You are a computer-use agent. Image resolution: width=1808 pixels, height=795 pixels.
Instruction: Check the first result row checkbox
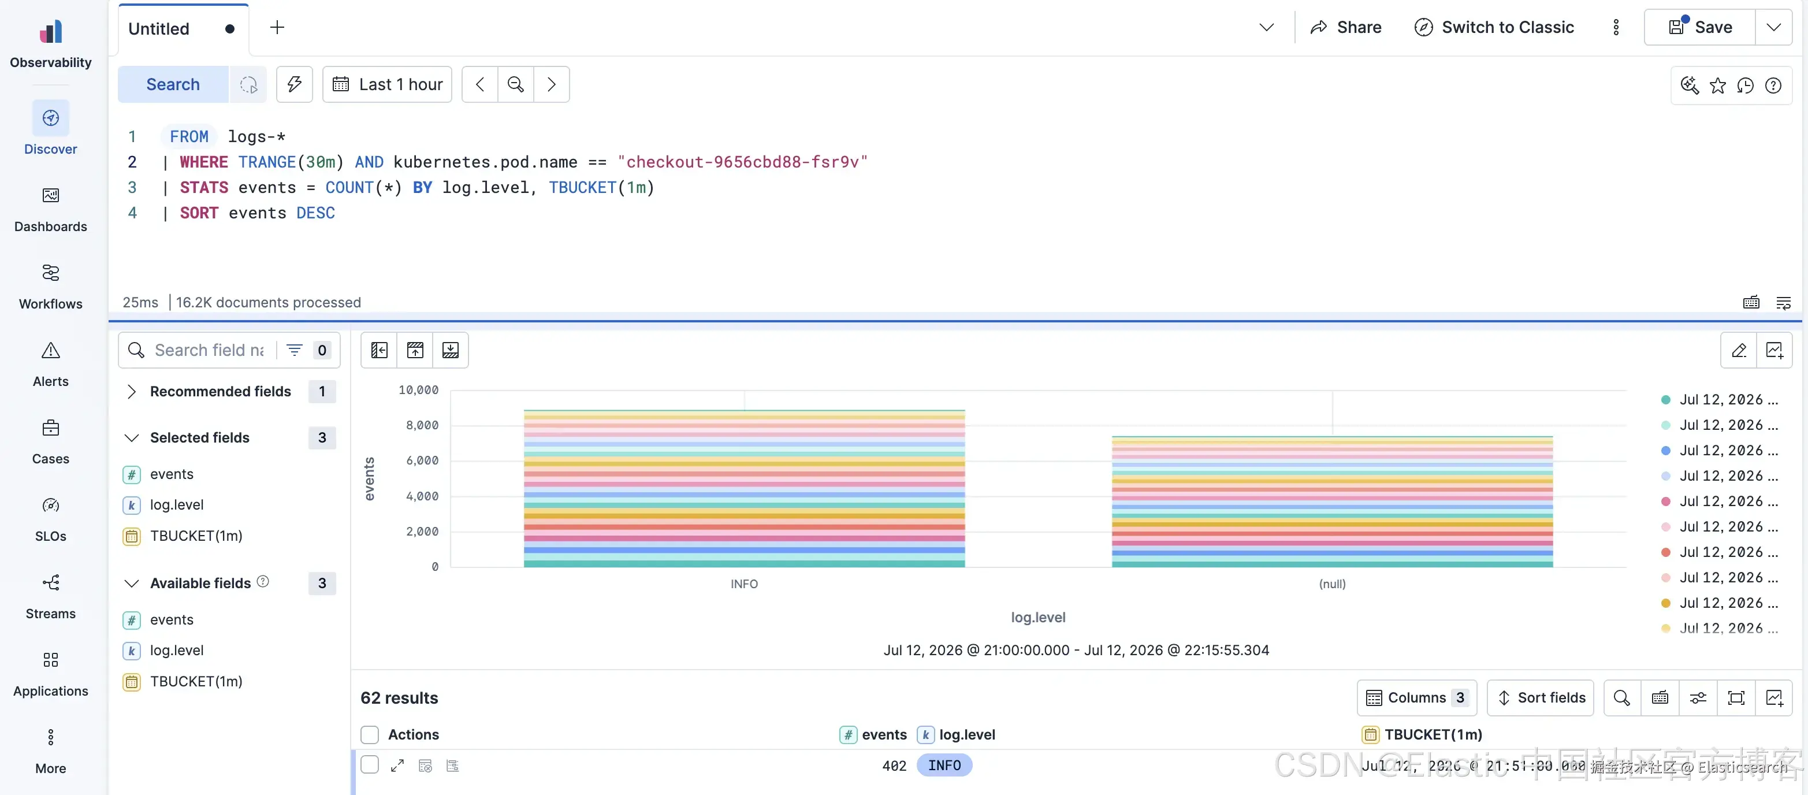[x=369, y=765]
